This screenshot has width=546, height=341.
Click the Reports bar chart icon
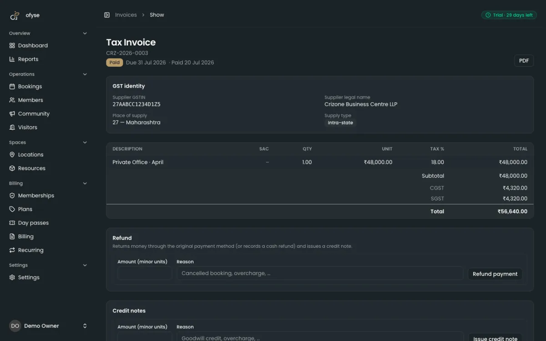pyautogui.click(x=12, y=59)
